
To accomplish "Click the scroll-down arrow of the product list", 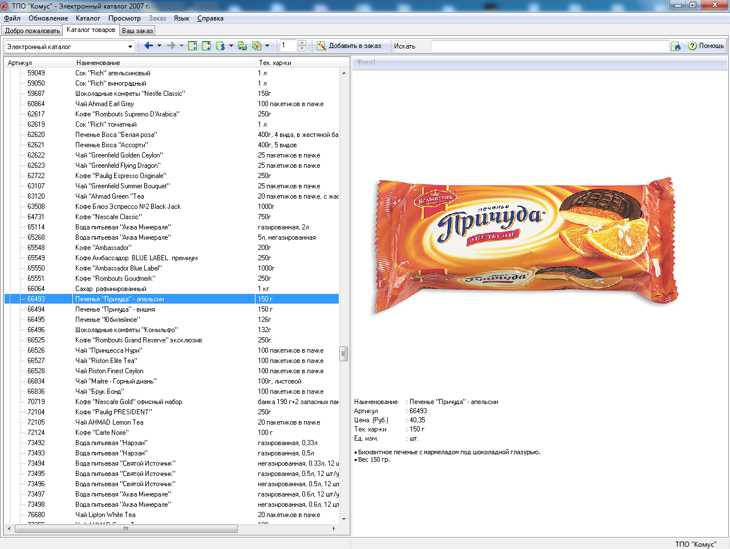I will click(x=343, y=519).
